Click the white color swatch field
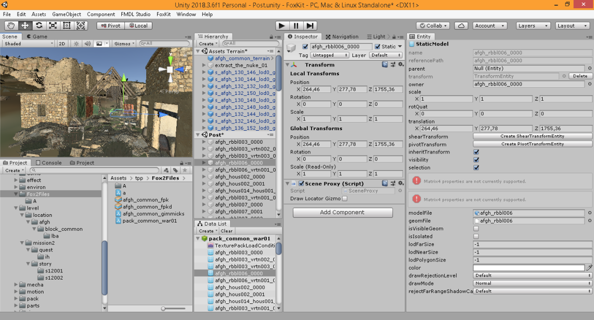 (x=529, y=268)
